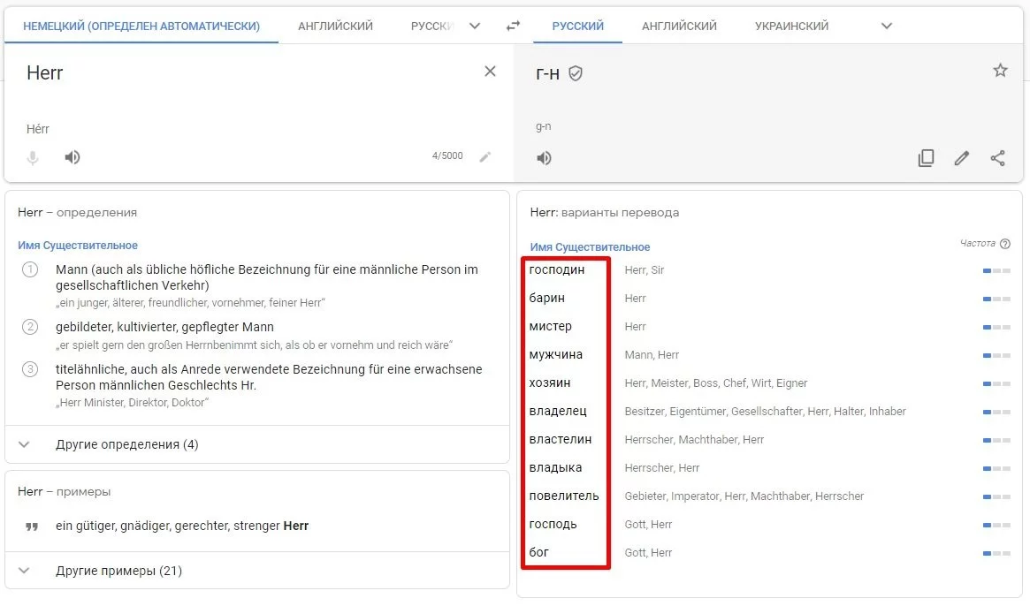Click the translation variant господин
Image resolution: width=1030 pixels, height=606 pixels.
(x=557, y=269)
